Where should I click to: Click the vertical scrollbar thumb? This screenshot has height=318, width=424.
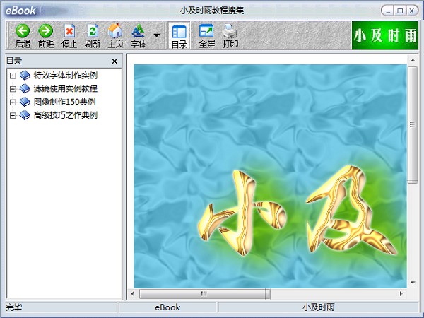[413, 124]
